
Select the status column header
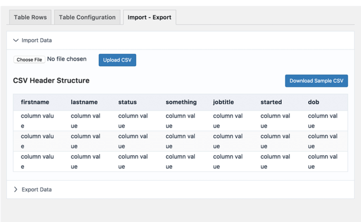click(127, 102)
